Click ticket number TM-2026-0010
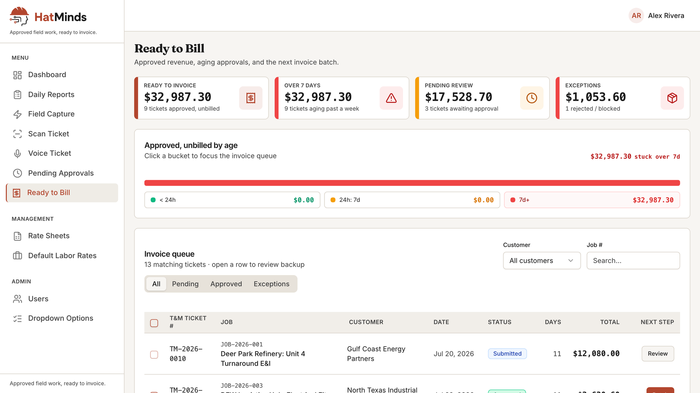 click(186, 354)
